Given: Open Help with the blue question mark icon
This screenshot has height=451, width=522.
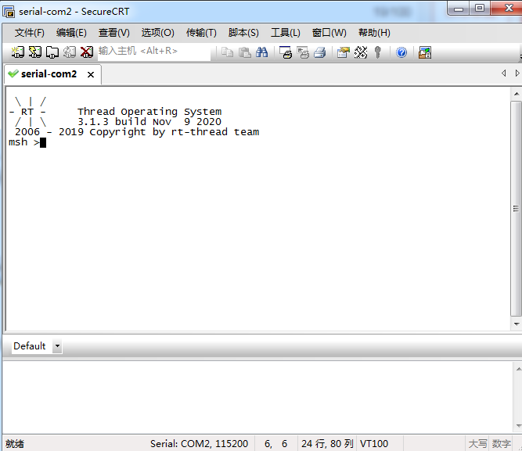Looking at the screenshot, I should point(401,52).
